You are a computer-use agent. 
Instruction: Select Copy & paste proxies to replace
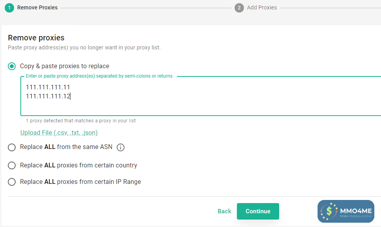12,66
